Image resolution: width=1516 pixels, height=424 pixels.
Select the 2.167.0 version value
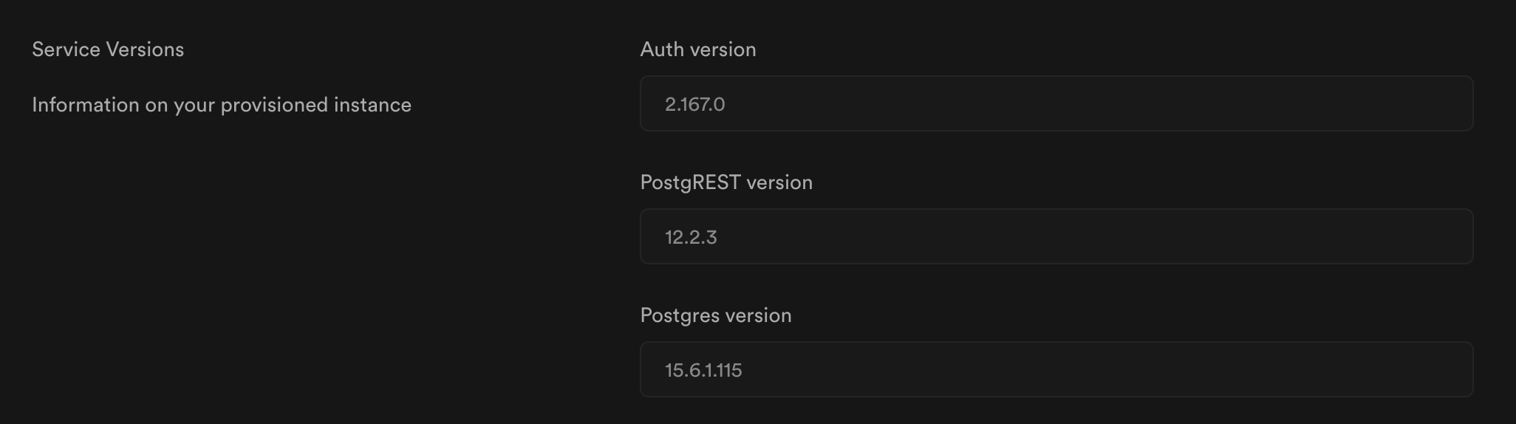pyautogui.click(x=694, y=104)
